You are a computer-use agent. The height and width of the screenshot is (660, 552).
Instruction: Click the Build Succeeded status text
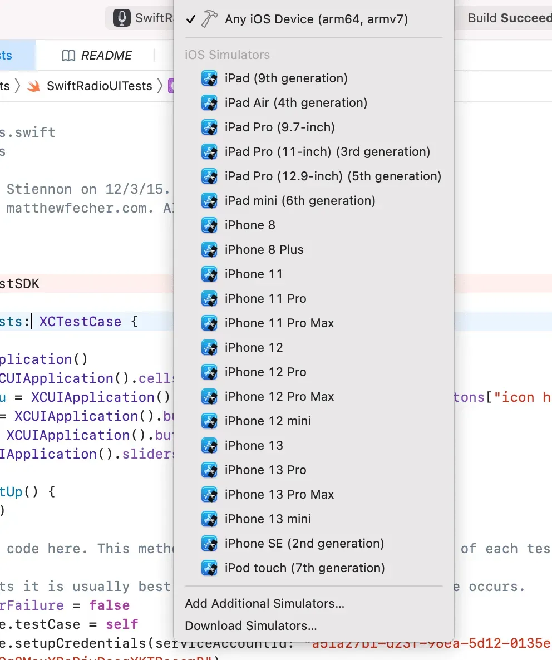pyautogui.click(x=510, y=18)
